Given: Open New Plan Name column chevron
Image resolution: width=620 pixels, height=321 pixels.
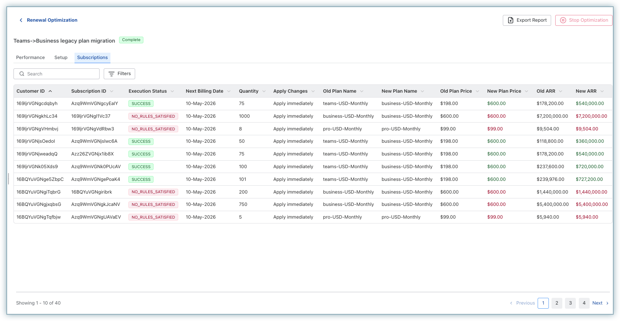Looking at the screenshot, I should (x=422, y=91).
